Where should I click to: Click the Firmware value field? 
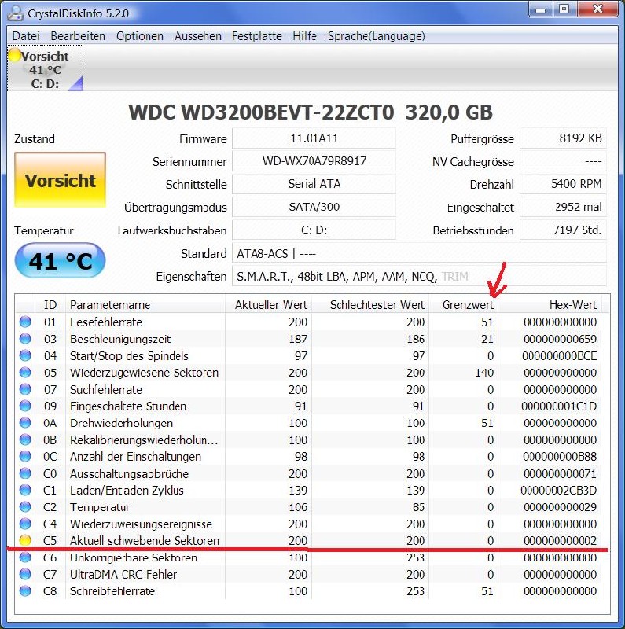point(314,139)
